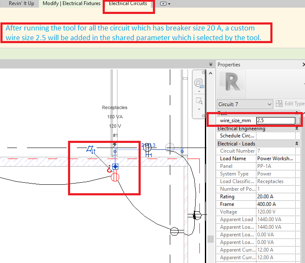Close the Properties palette
Image resolution: width=305 pixels, height=263 pixels.
tap(303, 64)
